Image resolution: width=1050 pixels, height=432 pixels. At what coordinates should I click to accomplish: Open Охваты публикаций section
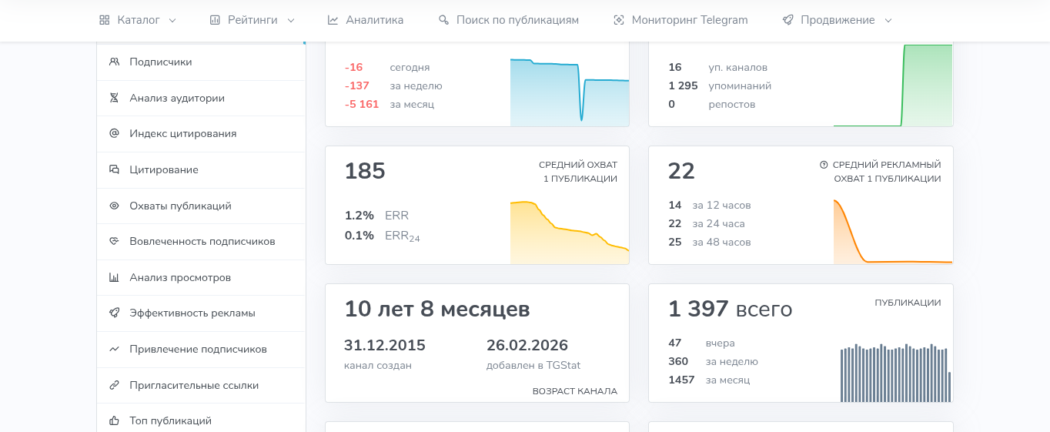tap(201, 206)
